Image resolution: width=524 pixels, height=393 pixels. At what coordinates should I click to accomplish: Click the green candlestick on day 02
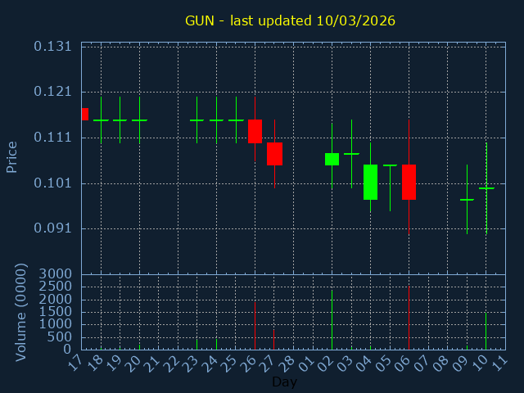pos(332,159)
